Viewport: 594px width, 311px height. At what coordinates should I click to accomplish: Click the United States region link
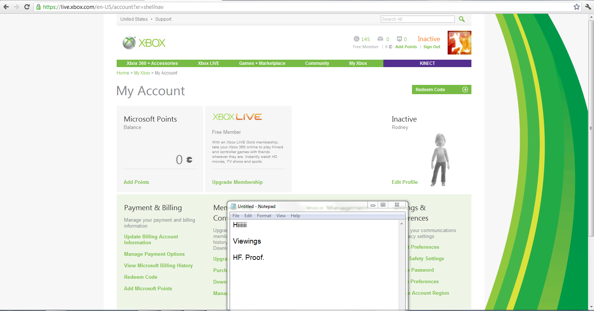pyautogui.click(x=134, y=19)
